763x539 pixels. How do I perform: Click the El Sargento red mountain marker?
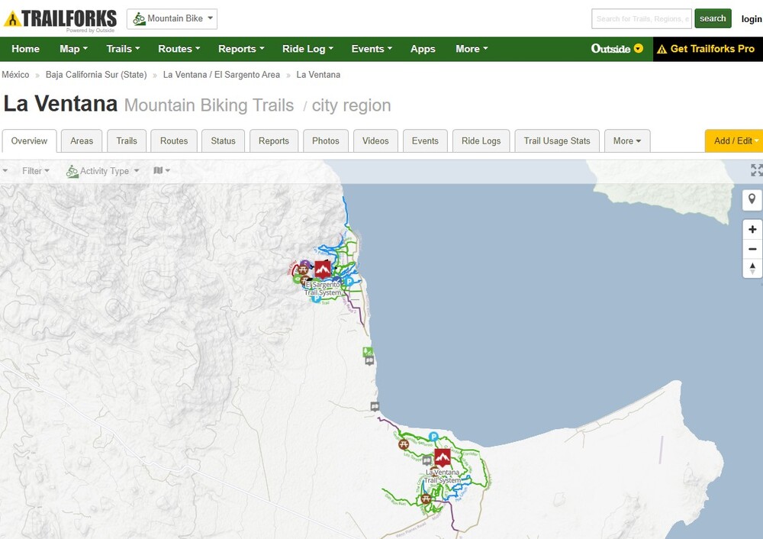click(323, 269)
